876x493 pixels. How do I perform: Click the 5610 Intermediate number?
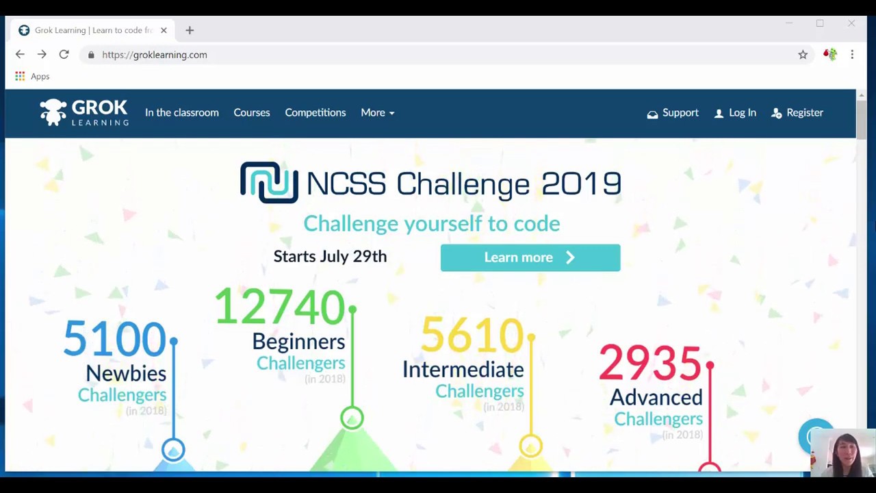(472, 335)
